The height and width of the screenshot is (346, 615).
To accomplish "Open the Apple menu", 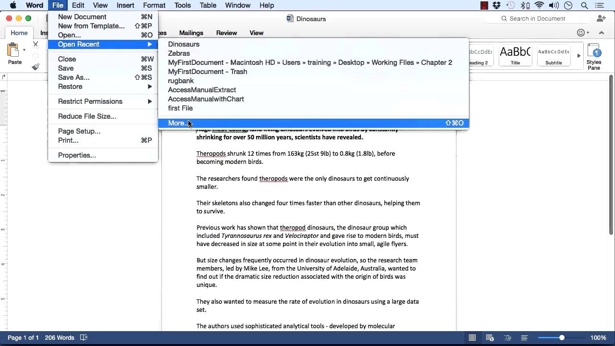I will [x=13, y=5].
